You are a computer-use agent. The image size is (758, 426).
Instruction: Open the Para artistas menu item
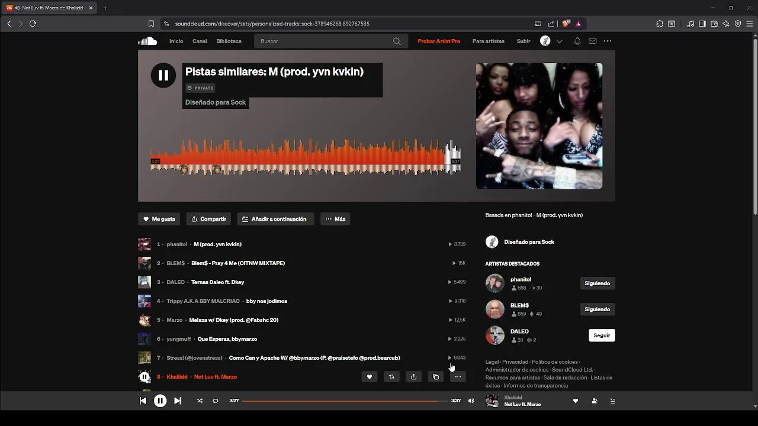click(489, 41)
